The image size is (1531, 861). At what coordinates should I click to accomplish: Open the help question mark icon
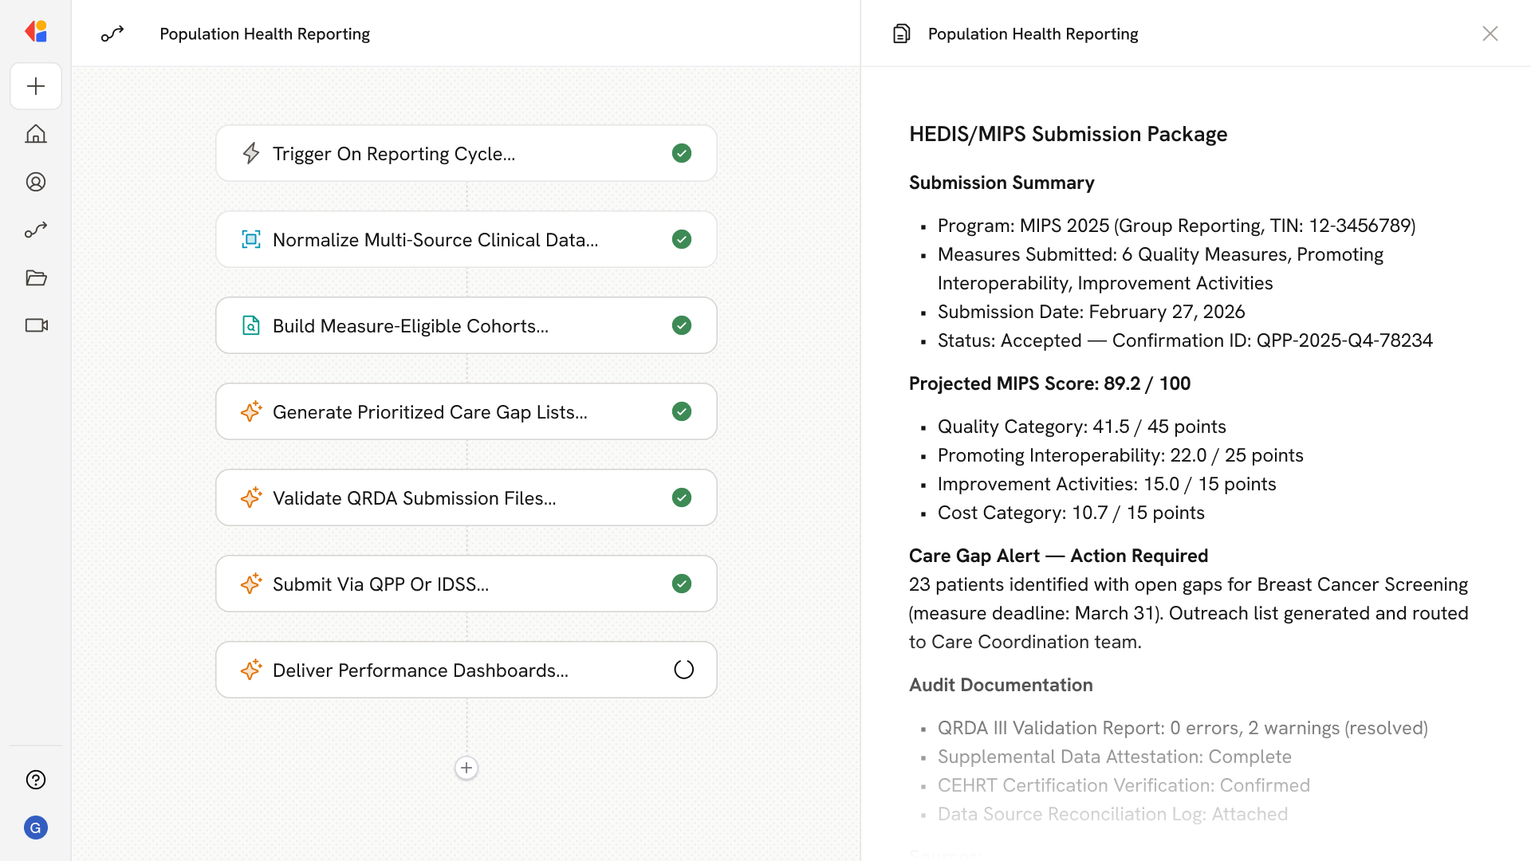click(36, 780)
